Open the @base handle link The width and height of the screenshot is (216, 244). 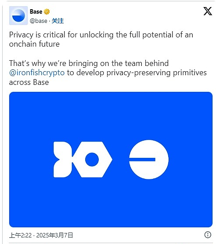(x=38, y=21)
